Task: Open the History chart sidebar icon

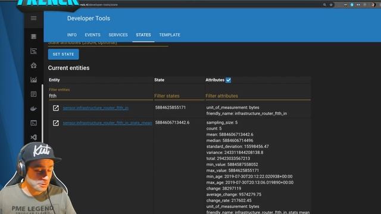Action: pyautogui.click(x=33, y=80)
